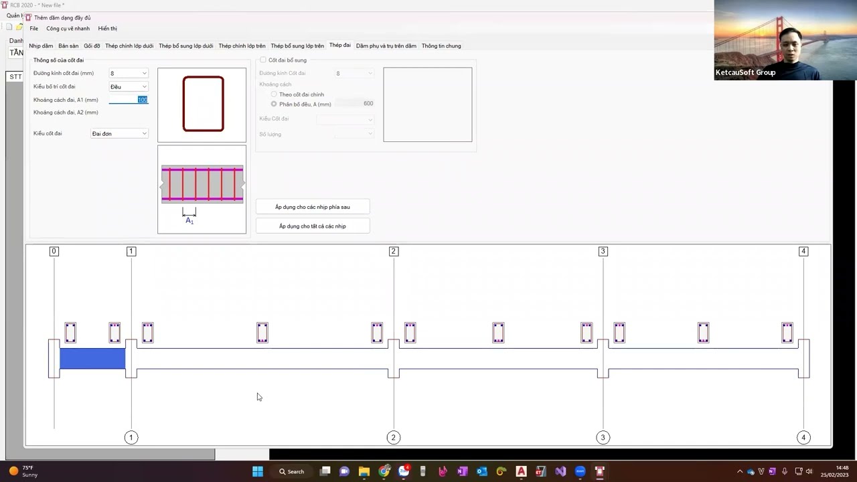Switch to Thép bổ sung lớp dưới tab
This screenshot has width=857, height=482.
point(186,46)
